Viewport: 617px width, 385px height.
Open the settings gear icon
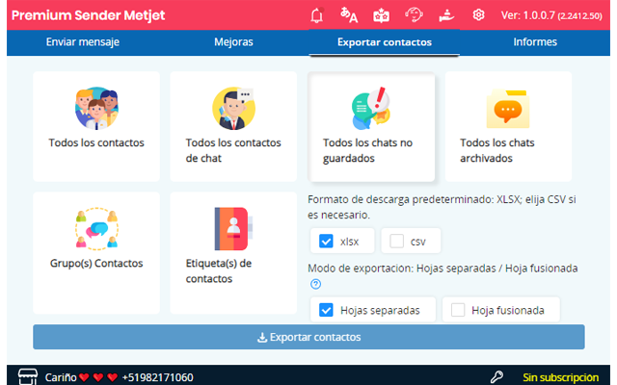[478, 15]
